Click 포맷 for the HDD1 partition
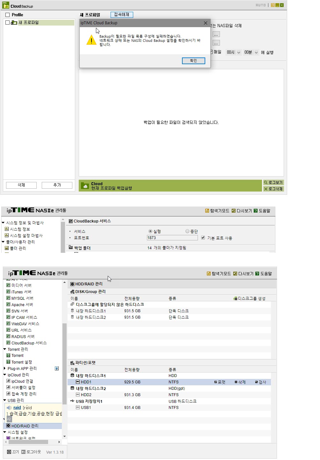Viewport: 320px width, 460px height. [220, 382]
